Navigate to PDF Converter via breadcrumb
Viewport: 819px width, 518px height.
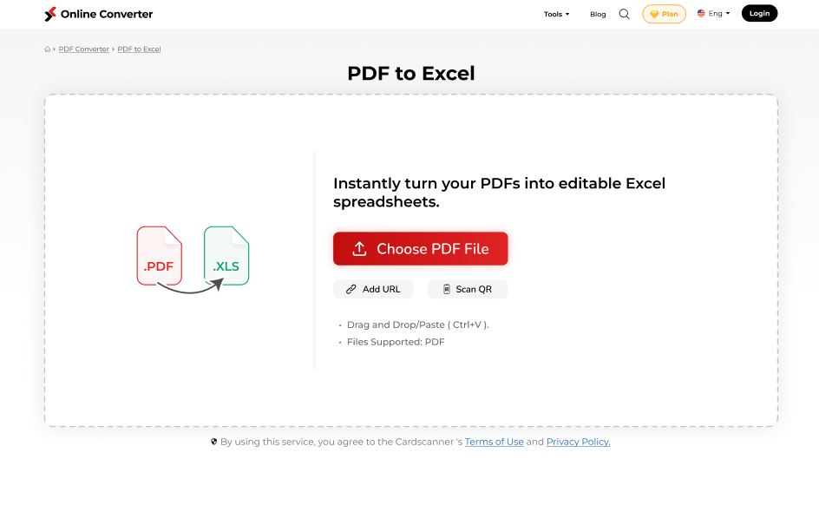(x=83, y=49)
